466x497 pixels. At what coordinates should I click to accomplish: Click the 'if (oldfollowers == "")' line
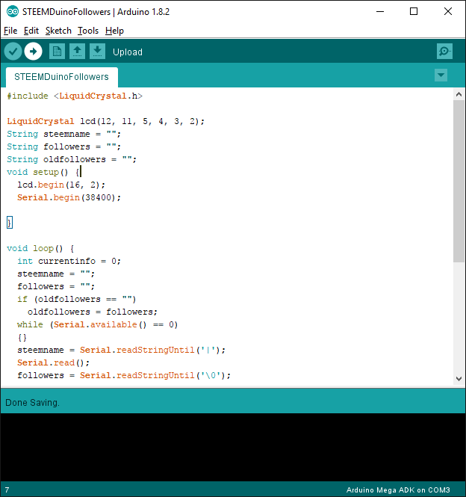tap(77, 299)
